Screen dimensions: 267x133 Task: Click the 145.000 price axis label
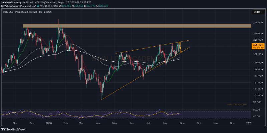tap(258, 69)
